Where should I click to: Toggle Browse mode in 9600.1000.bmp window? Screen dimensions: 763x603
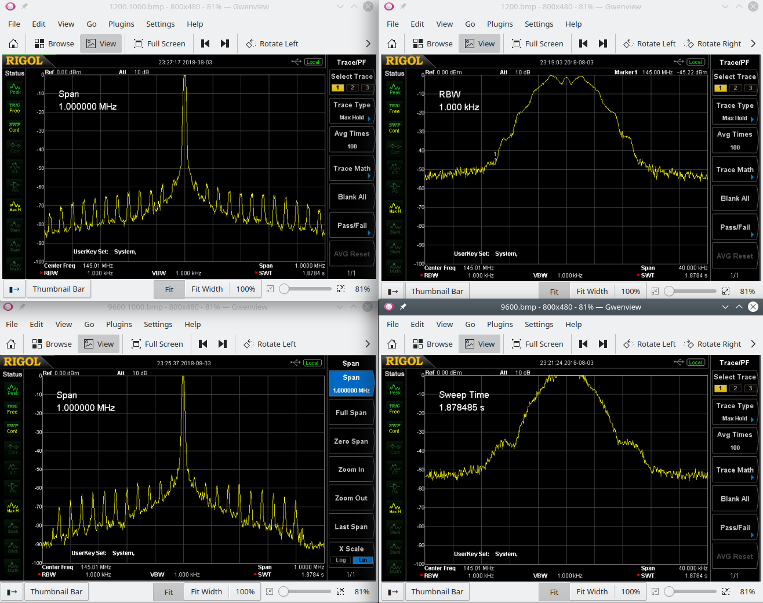[52, 344]
